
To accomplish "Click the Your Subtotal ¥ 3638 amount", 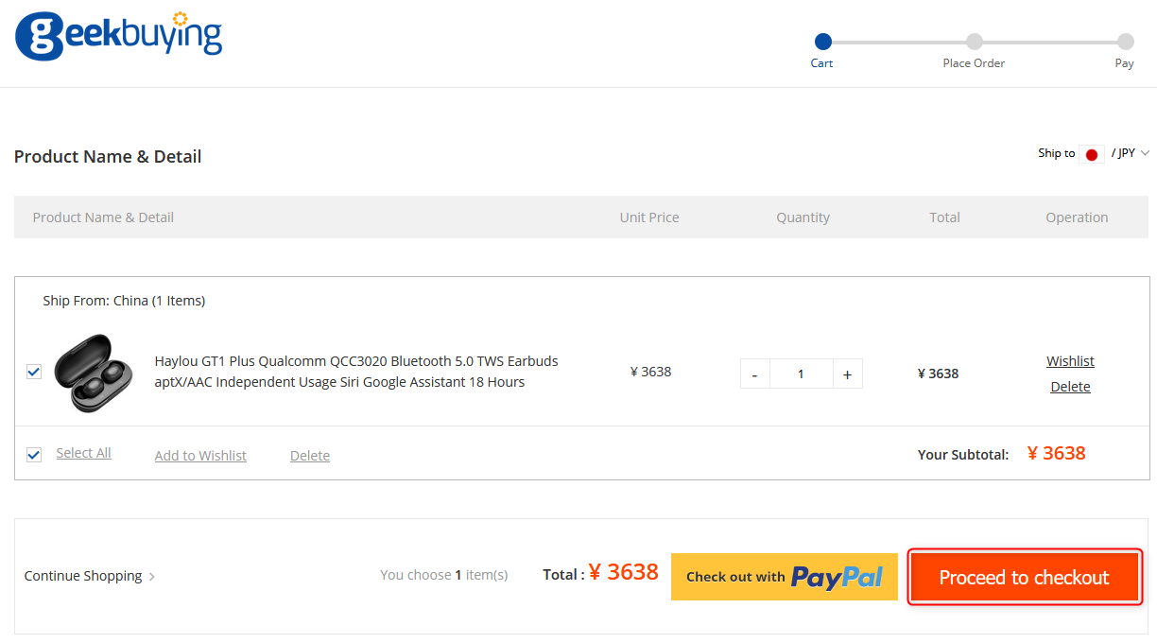I will coord(1057,453).
